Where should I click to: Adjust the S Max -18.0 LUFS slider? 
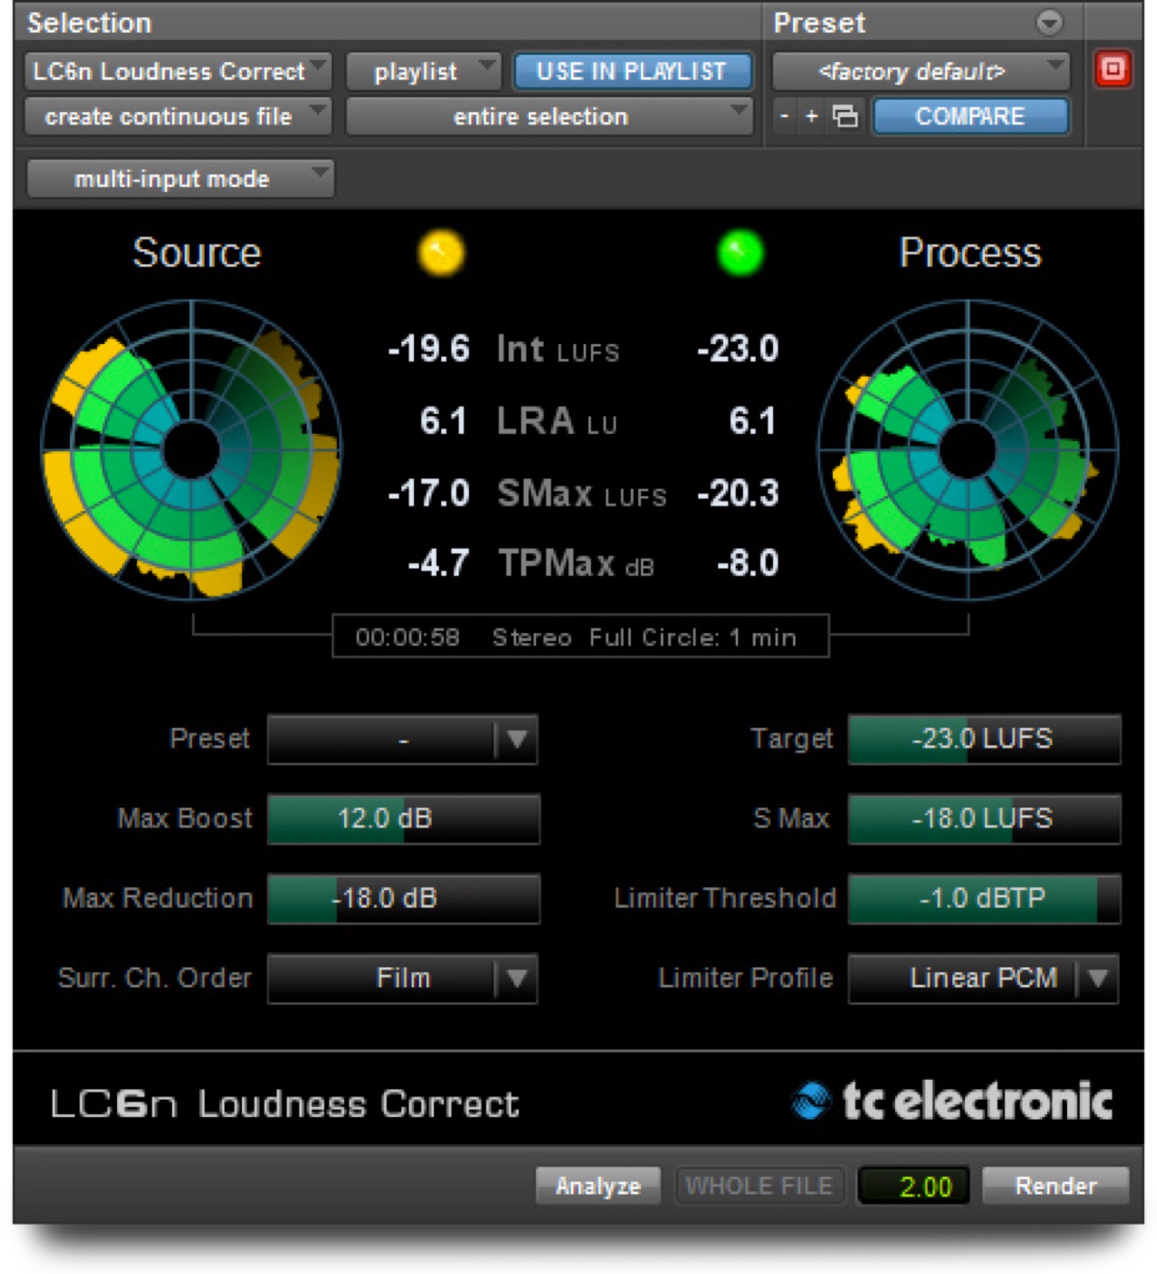(x=984, y=819)
